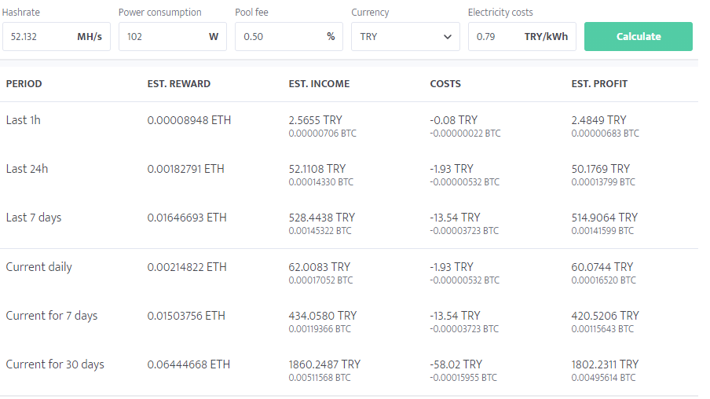
Task: Click the EST. REWARD column header
Action: tap(179, 84)
